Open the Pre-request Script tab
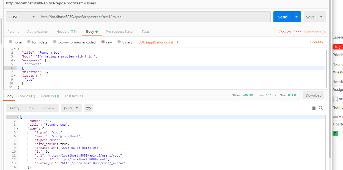This screenshot has height=170, width=343. pos(120,32)
